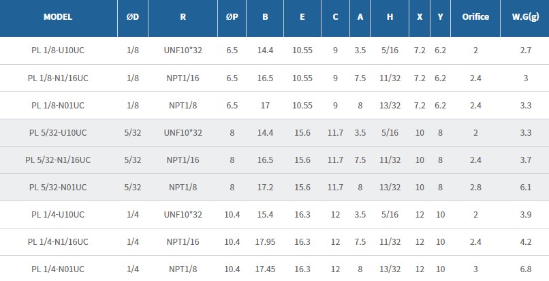
Task: Click the ØP column header
Action: pos(232,17)
